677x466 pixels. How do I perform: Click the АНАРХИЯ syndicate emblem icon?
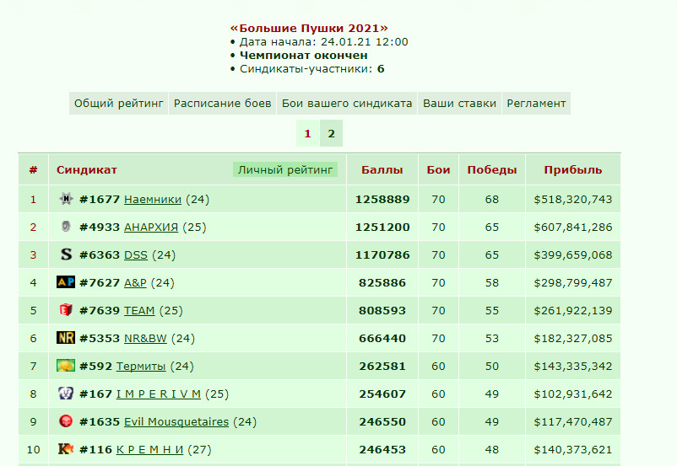pyautogui.click(x=66, y=227)
